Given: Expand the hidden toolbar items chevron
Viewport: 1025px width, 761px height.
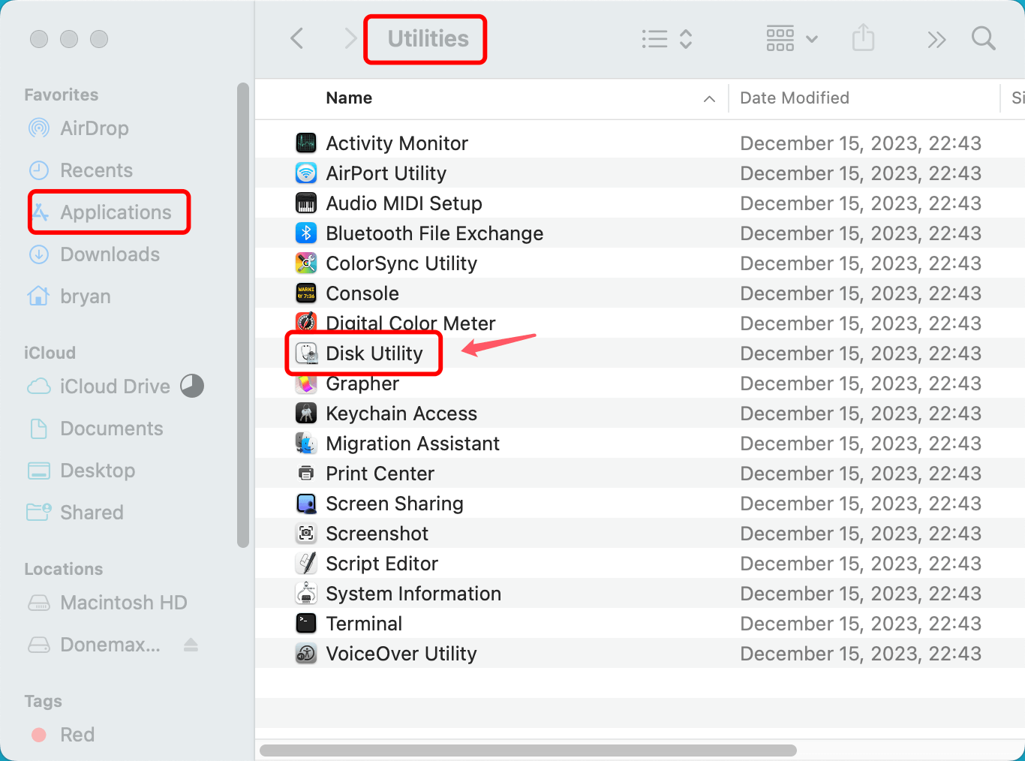Looking at the screenshot, I should tap(936, 38).
